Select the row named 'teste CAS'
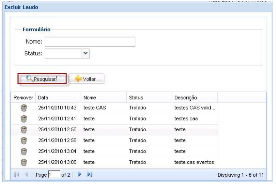This screenshot has height=184, width=276. click(95, 108)
